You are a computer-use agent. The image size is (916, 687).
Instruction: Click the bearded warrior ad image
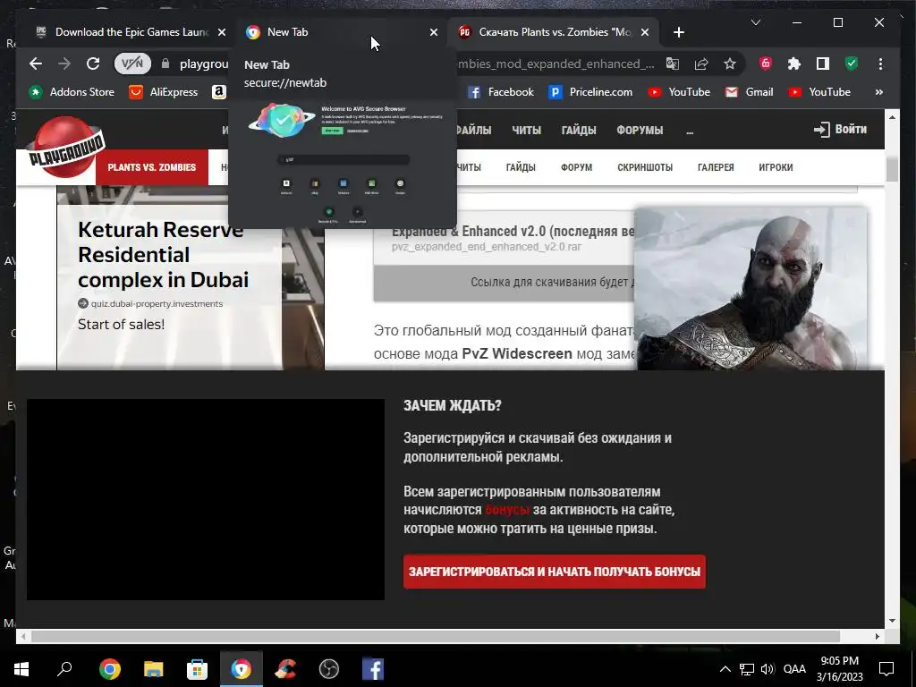tap(751, 289)
